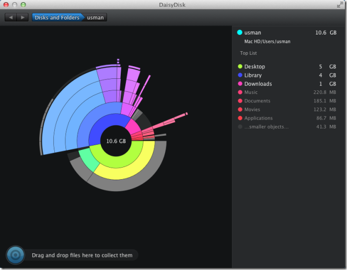Image resolution: width=347 pixels, height=270 pixels.
Task: Click the back navigation arrow
Action: 11,17
